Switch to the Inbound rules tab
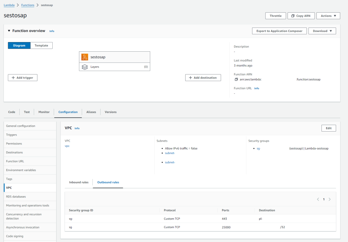348x242 pixels. 79,182
